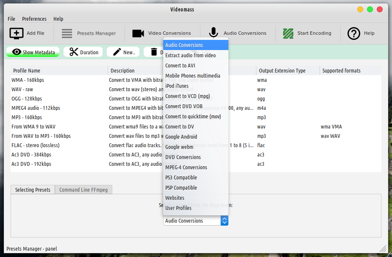Click the pencil icon for New
This screenshot has height=257, width=392.
pos(117,52)
